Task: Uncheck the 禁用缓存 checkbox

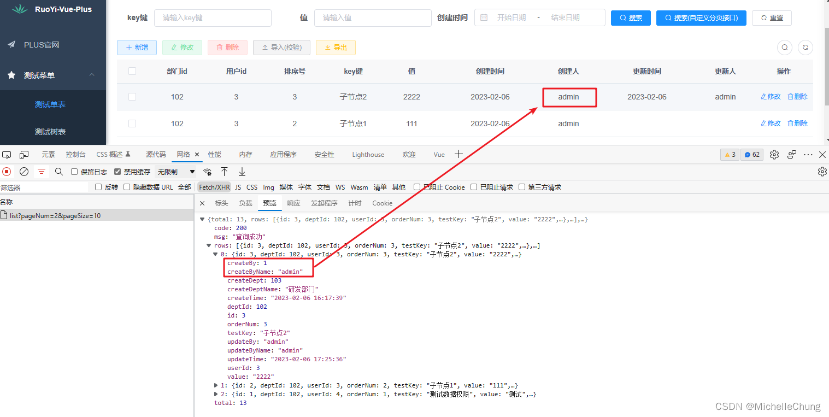Action: 117,172
